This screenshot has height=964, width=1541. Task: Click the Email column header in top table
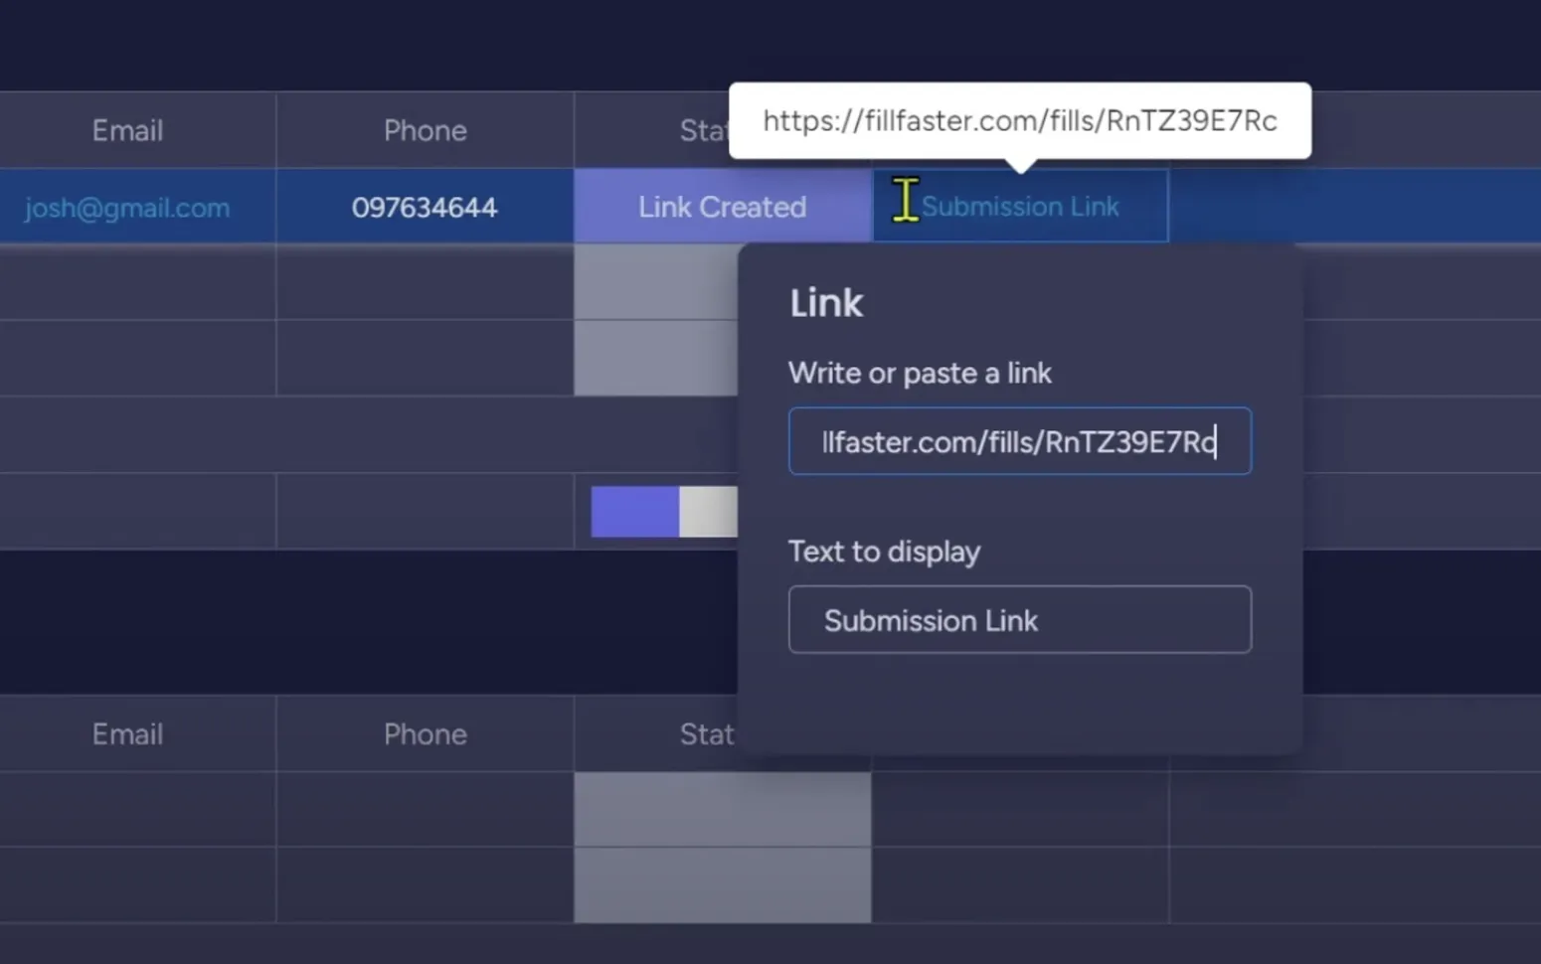[127, 130]
